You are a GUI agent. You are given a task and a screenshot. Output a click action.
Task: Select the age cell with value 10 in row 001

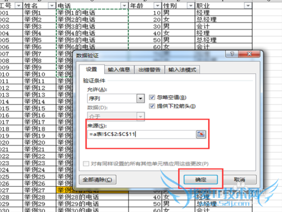point(145,12)
